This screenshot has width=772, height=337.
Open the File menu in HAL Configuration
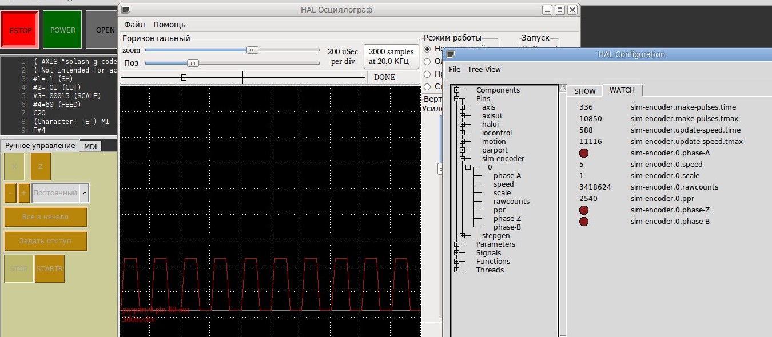(x=455, y=69)
